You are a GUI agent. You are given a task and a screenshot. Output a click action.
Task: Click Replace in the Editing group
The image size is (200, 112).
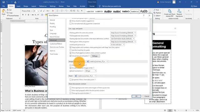click(x=157, y=13)
